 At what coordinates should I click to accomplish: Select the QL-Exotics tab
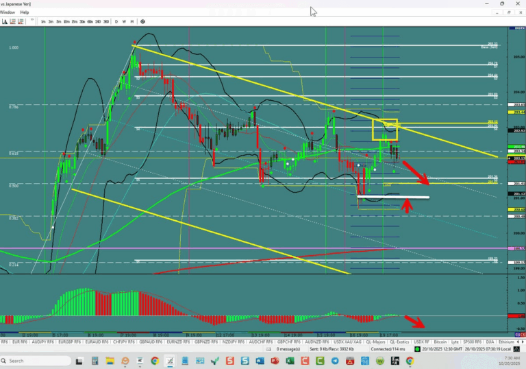[399, 342]
